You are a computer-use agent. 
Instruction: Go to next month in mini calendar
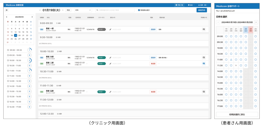[x=32, y=17]
